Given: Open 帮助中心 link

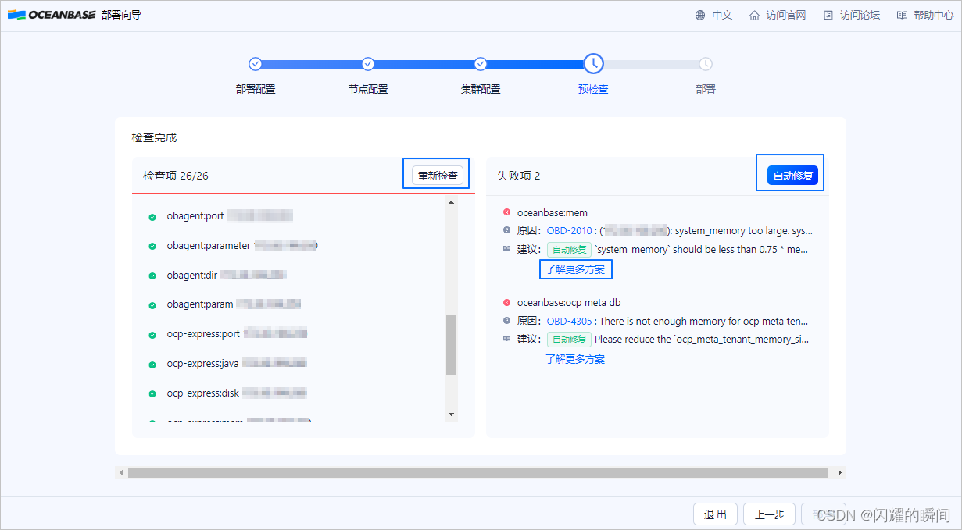Looking at the screenshot, I should click(x=934, y=15).
